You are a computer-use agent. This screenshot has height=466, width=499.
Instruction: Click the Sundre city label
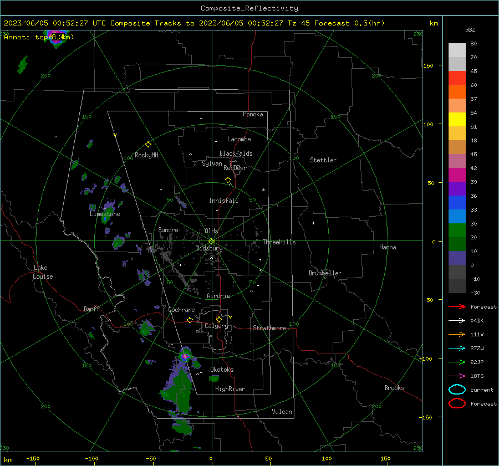tap(168, 230)
